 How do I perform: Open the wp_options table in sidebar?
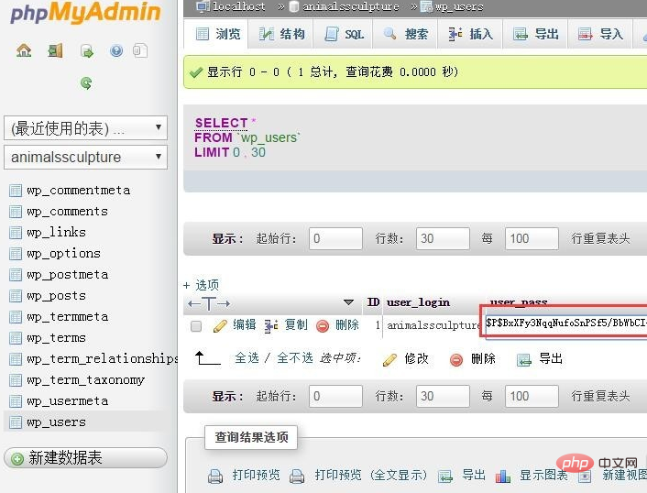tap(63, 254)
